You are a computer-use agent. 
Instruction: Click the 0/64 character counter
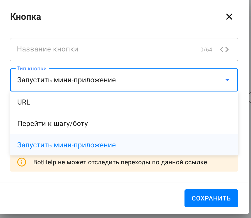point(206,50)
